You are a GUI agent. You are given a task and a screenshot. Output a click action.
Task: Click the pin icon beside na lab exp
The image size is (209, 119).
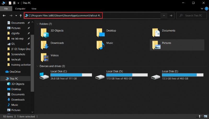28,39
